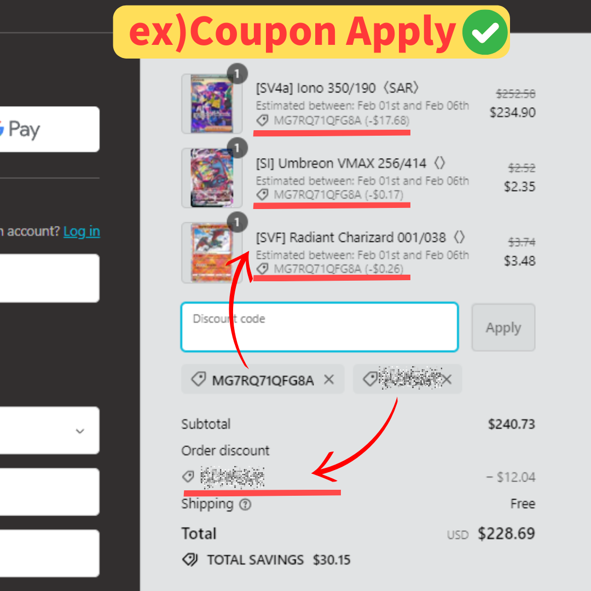
Task: Remove the blurred second discount code
Action: click(447, 380)
